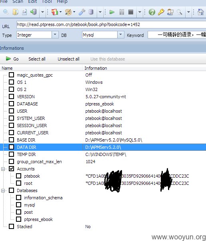The width and height of the screenshot is (206, 241).
Task: Open overflow arrow after exit door icon
Action: (x=42, y=12)
